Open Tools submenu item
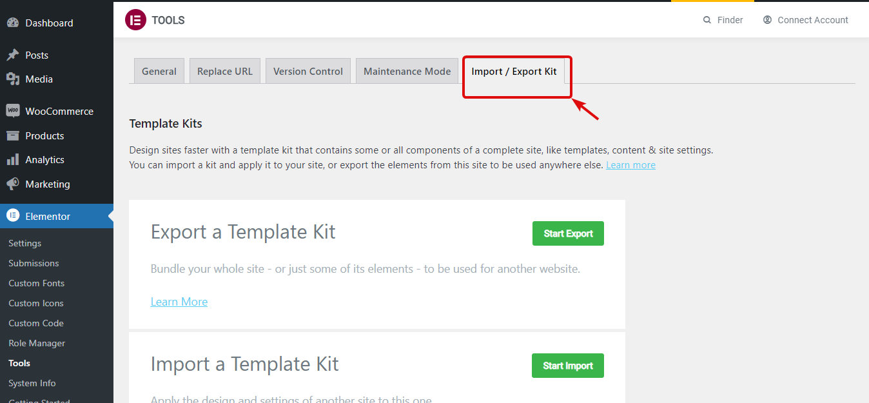 (x=19, y=363)
